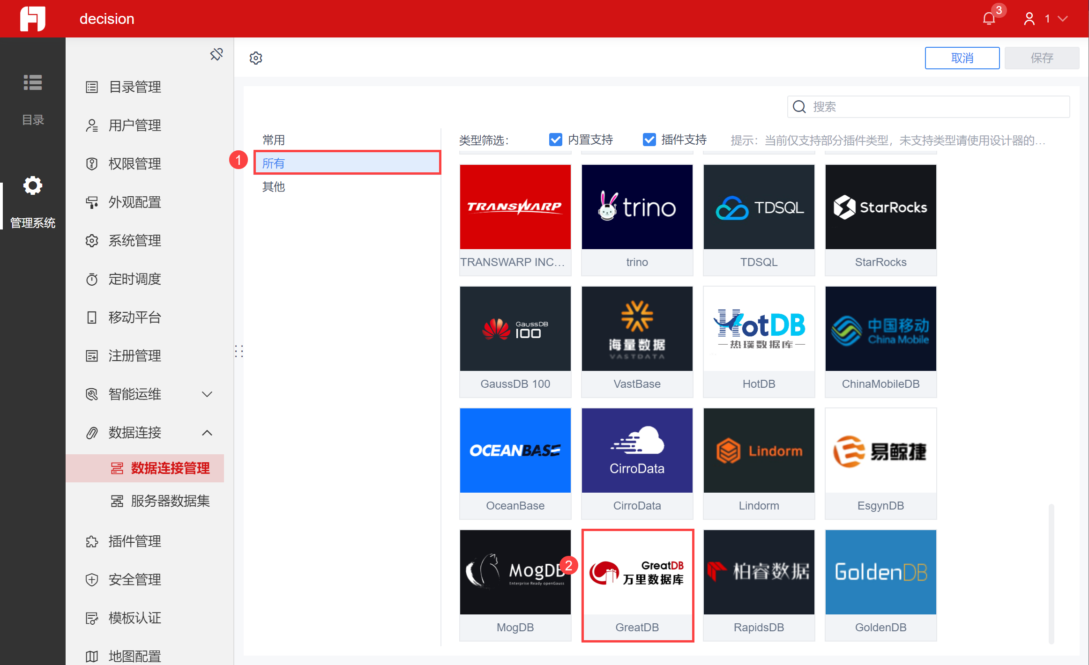This screenshot has height=665, width=1089.
Task: Select the 常用 category tab
Action: (x=274, y=140)
